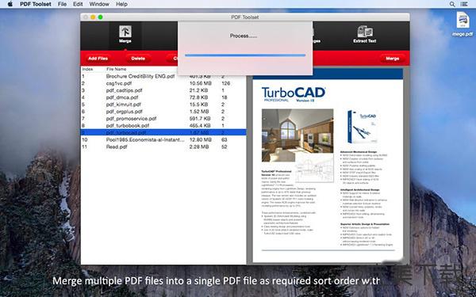This screenshot has height=297, width=476.
Task: Click the Apple menu icon
Action: 10,4
